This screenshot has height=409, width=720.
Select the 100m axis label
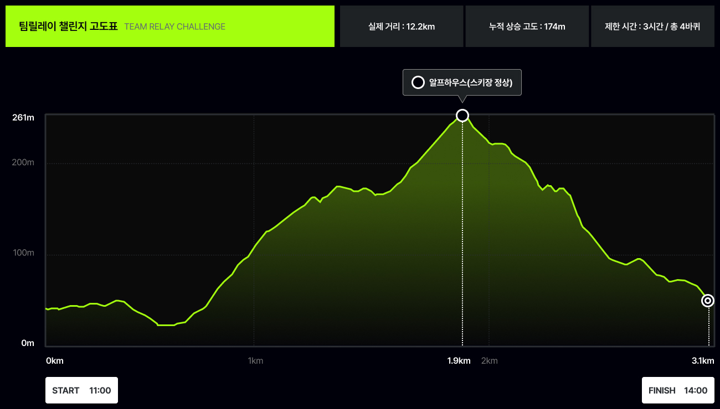click(24, 253)
